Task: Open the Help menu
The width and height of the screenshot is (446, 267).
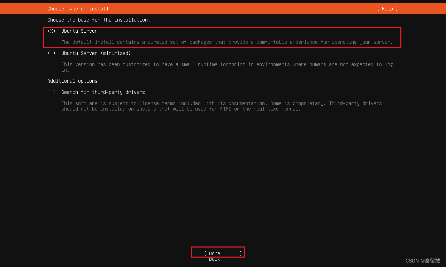Action: click(387, 9)
